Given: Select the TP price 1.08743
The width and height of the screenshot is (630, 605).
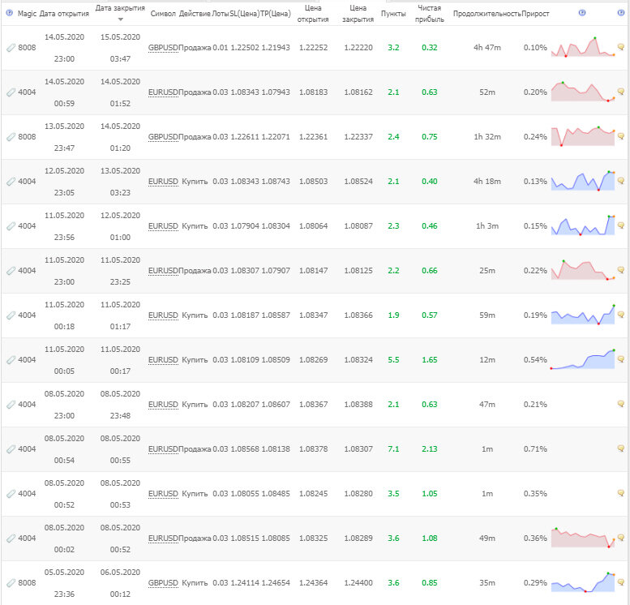Looking at the screenshot, I should (276, 182).
